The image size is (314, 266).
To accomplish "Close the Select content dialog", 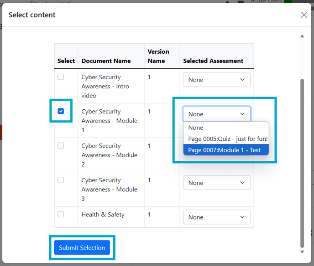I will [304, 15].
